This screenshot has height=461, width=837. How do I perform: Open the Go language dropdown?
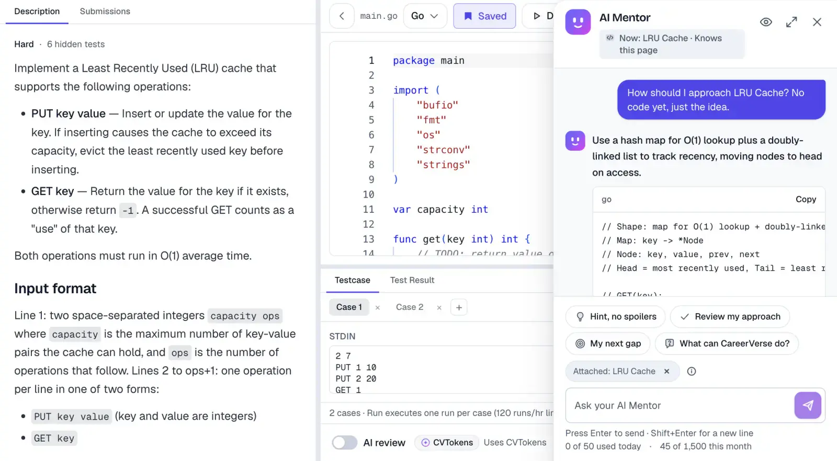pyautogui.click(x=425, y=16)
